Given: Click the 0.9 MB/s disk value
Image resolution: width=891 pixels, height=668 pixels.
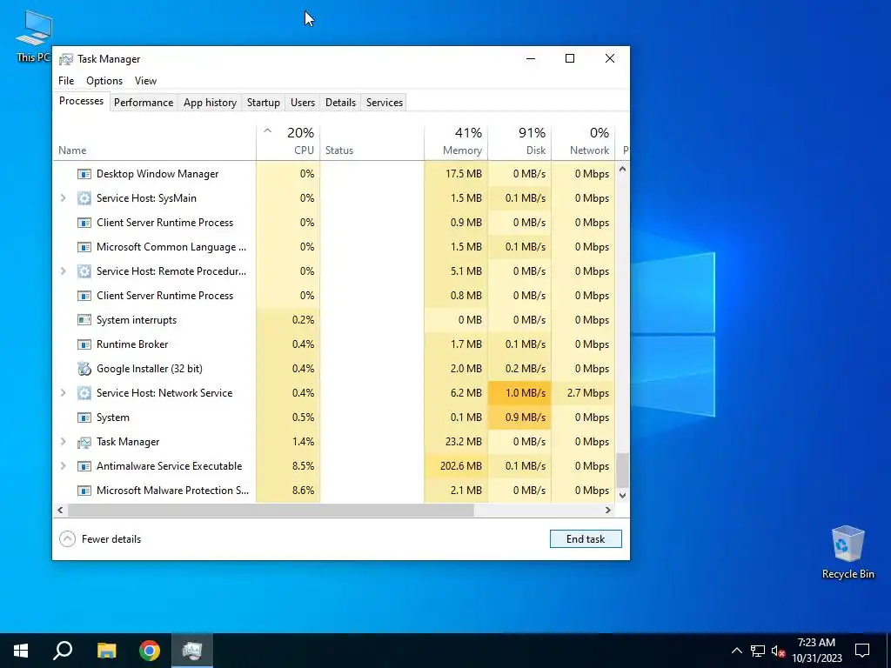Looking at the screenshot, I should click(x=525, y=417).
